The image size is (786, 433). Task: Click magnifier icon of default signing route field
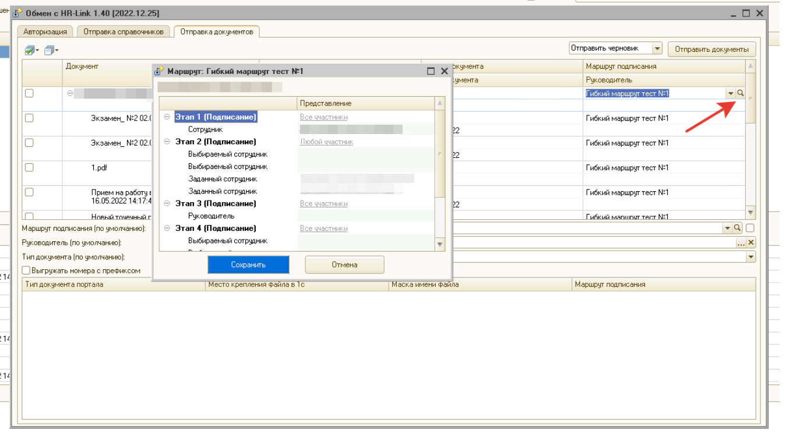coord(737,228)
